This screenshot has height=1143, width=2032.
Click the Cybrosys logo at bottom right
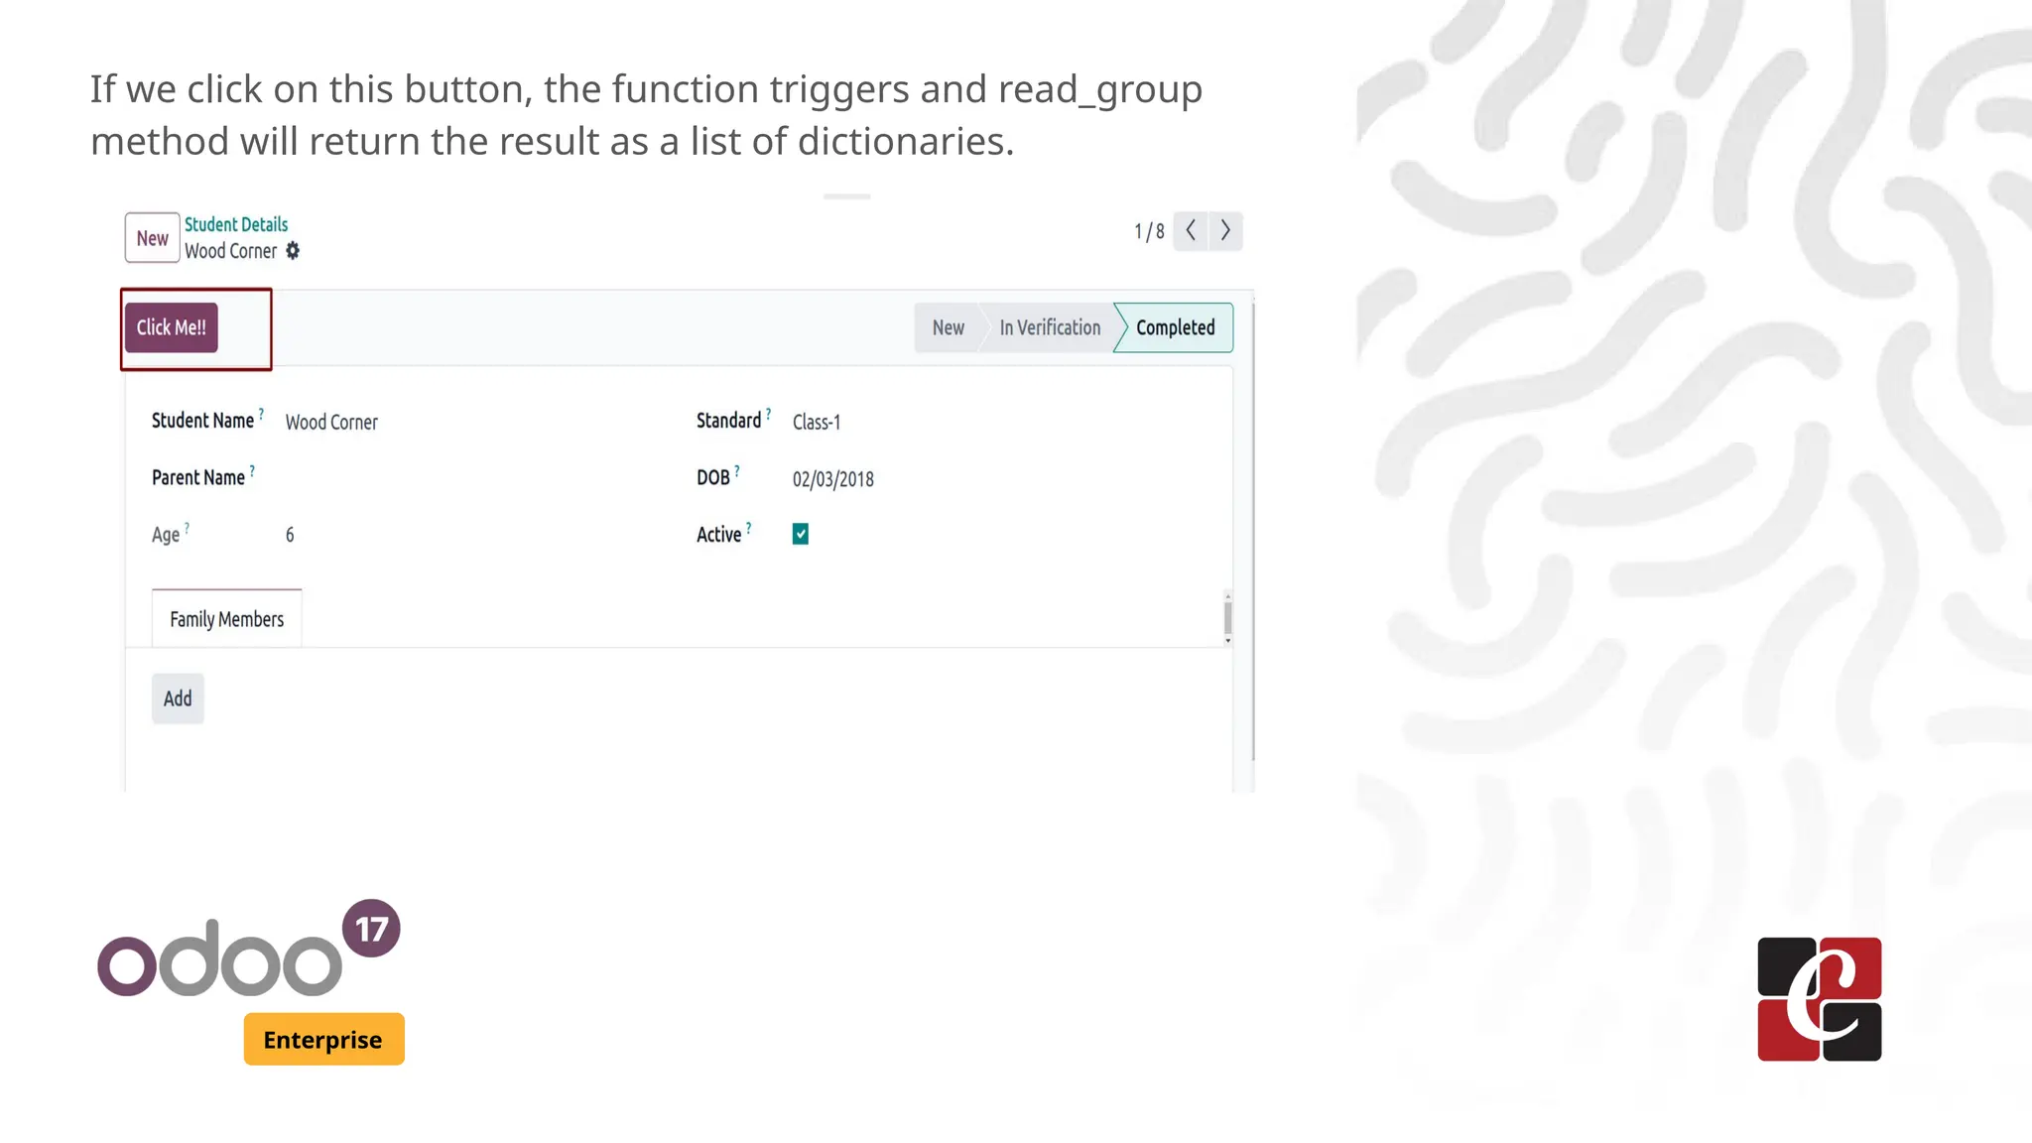[x=1819, y=999]
